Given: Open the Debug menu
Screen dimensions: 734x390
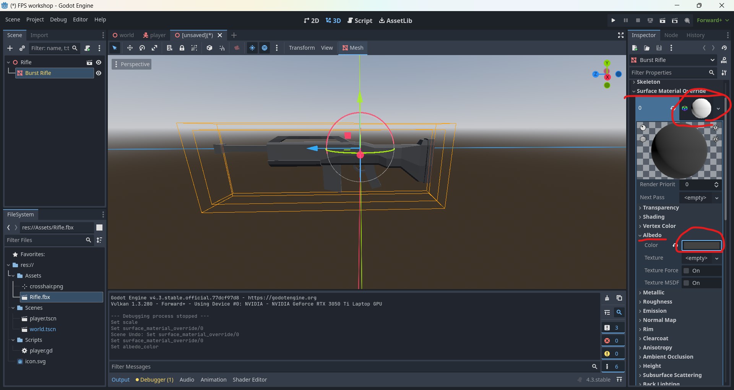Looking at the screenshot, I should click(58, 19).
